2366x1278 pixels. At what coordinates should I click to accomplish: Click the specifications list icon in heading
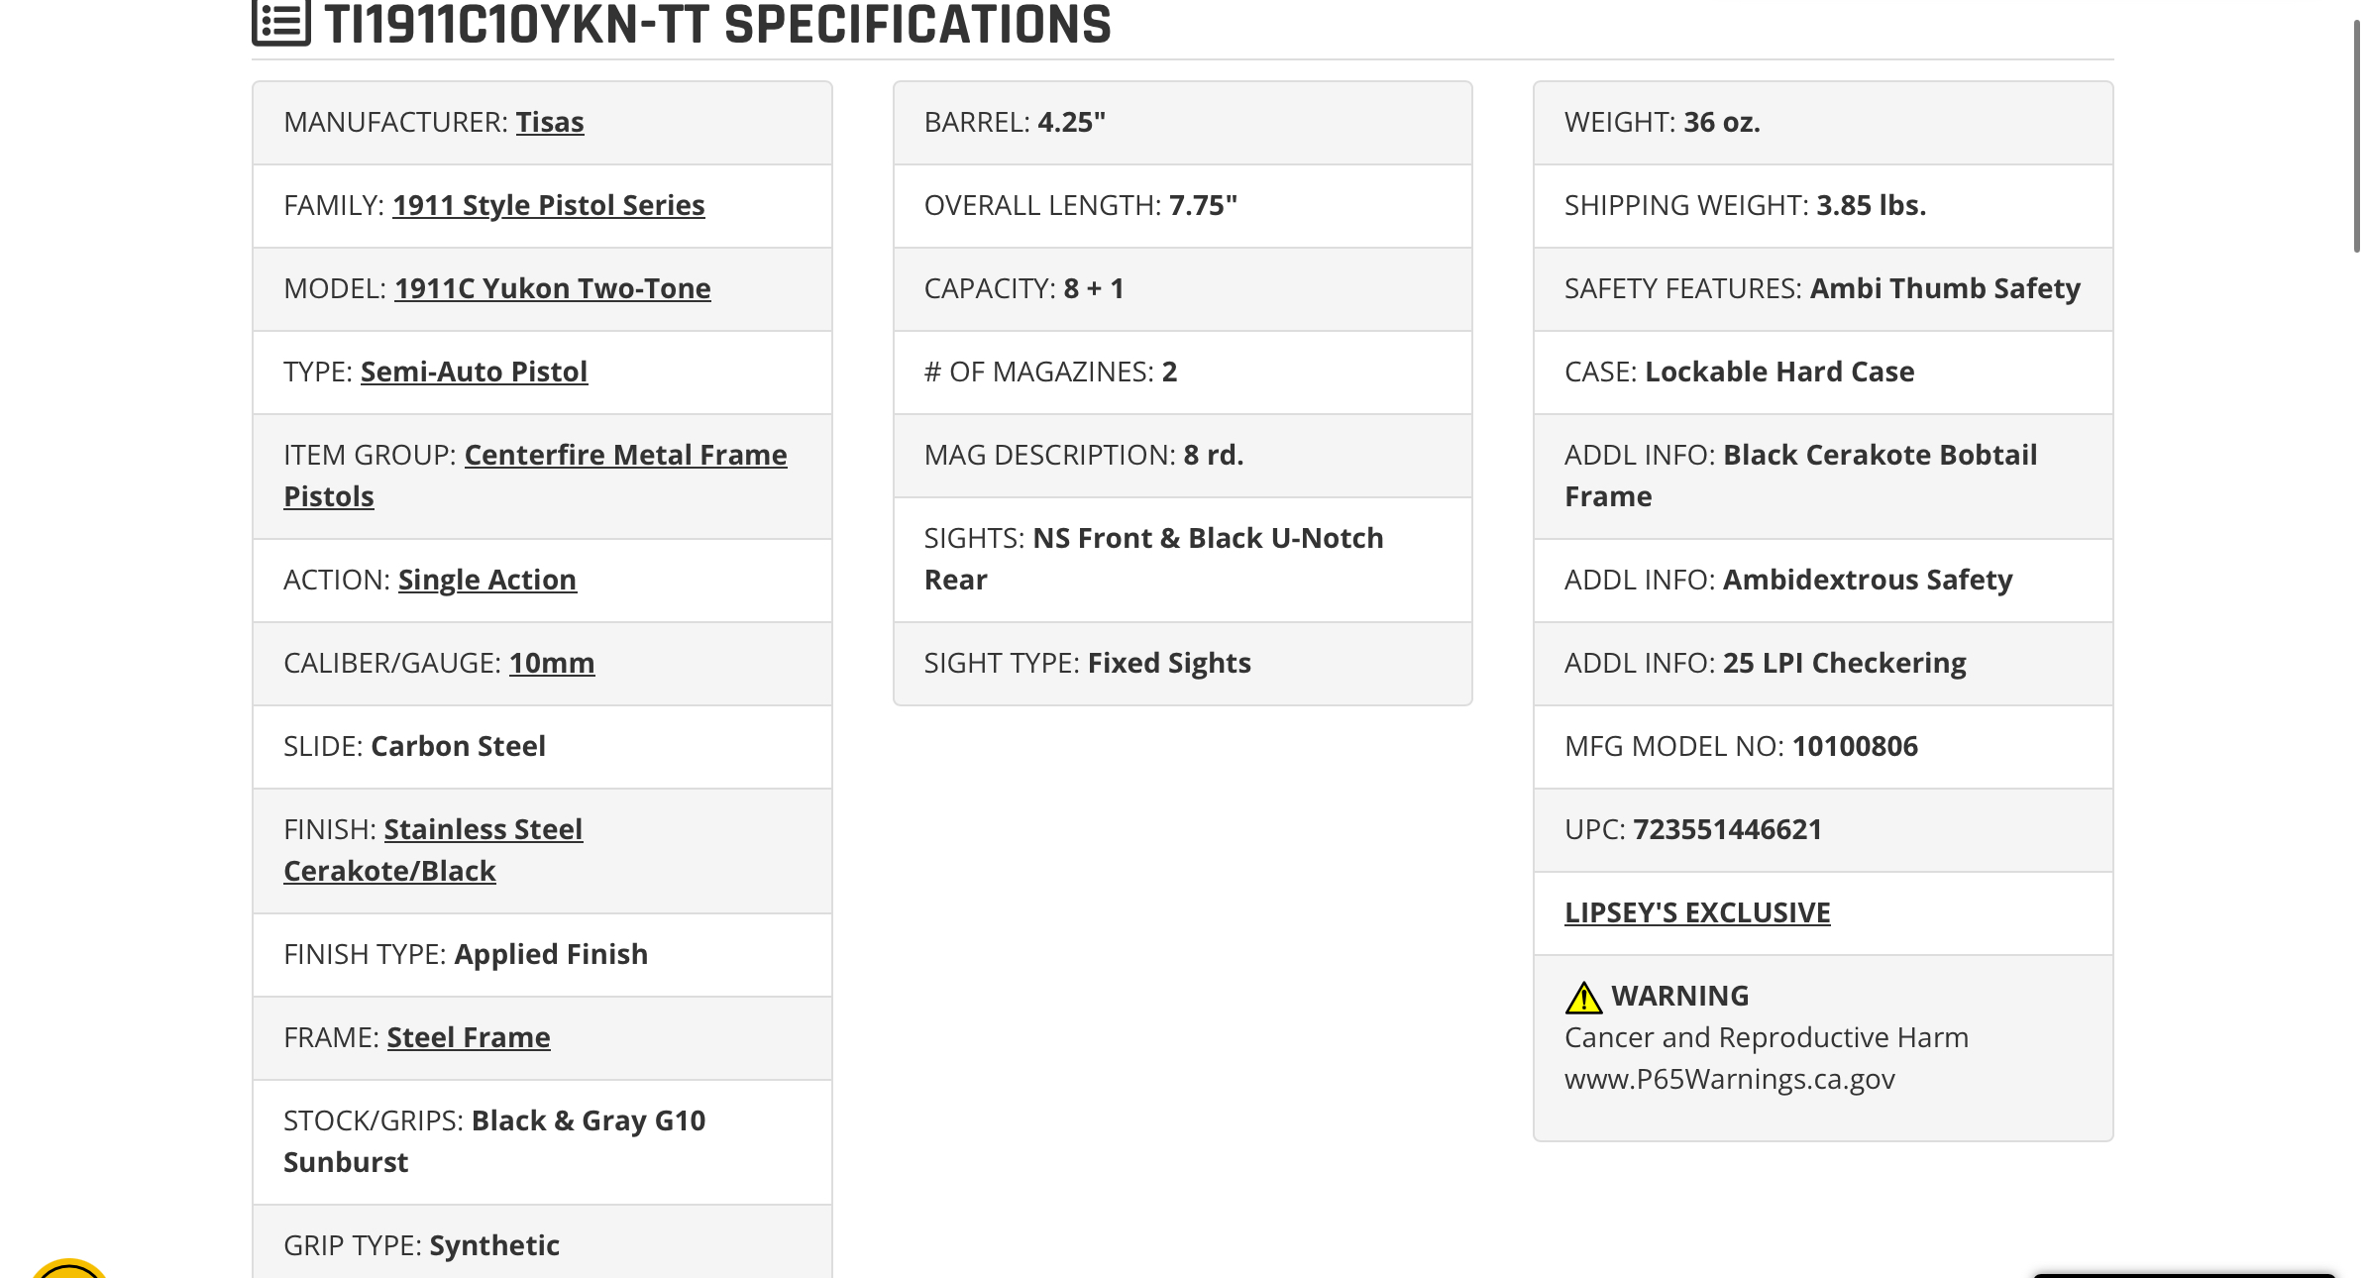point(281,22)
